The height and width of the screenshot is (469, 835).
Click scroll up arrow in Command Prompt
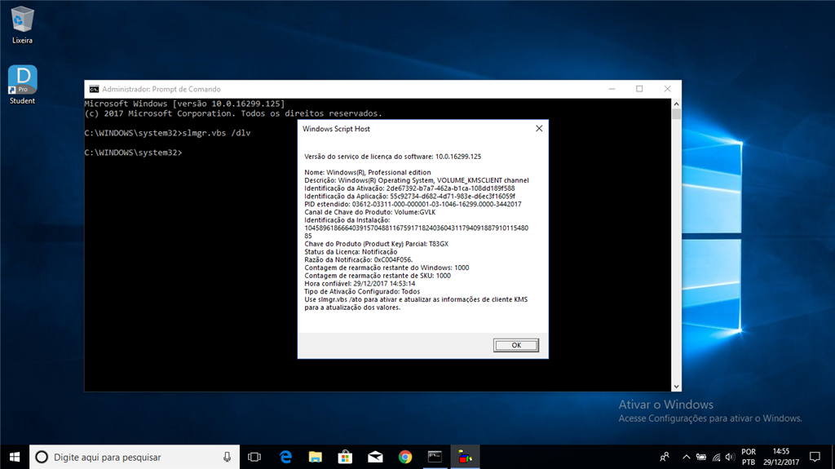(x=676, y=104)
